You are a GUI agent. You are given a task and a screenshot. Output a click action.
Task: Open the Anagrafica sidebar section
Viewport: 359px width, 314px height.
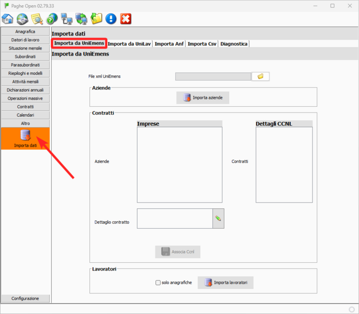coord(25,31)
